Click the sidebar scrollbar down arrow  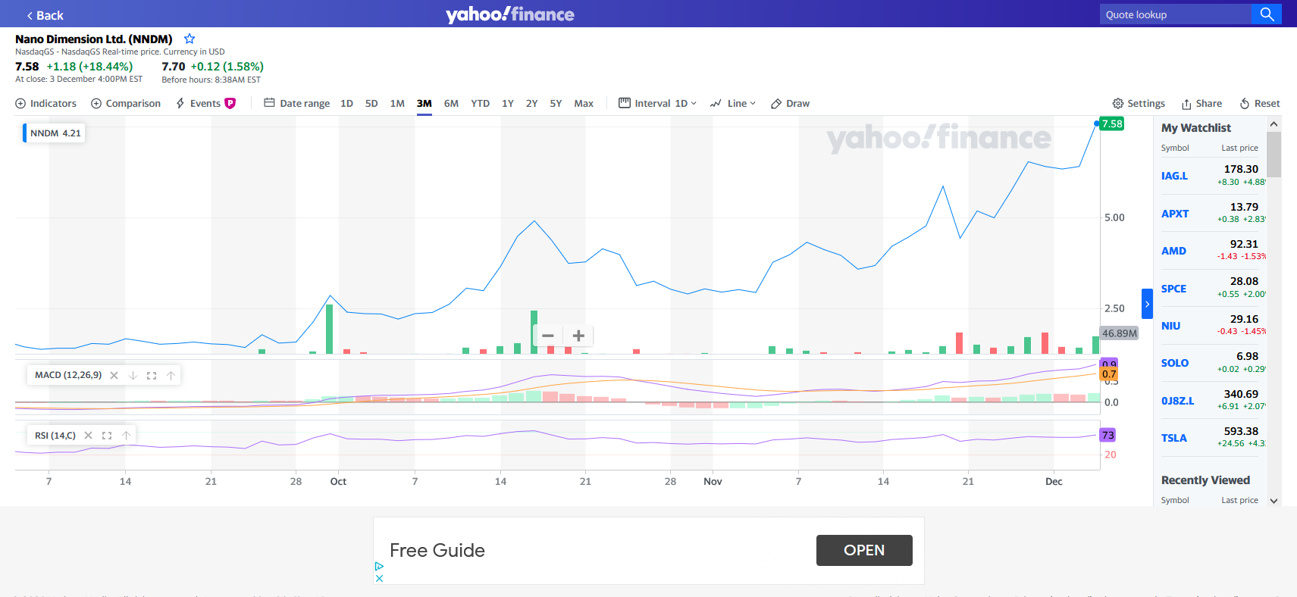[x=1274, y=501]
